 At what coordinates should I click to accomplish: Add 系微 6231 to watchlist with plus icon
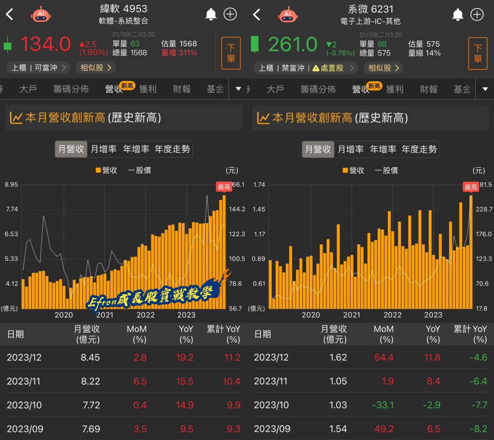click(x=477, y=15)
